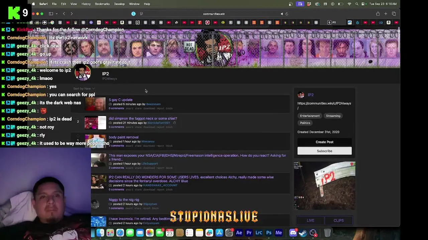The height and width of the screenshot is (240, 428).
Task: Open Photos from the Dock
Action: (x=150, y=233)
